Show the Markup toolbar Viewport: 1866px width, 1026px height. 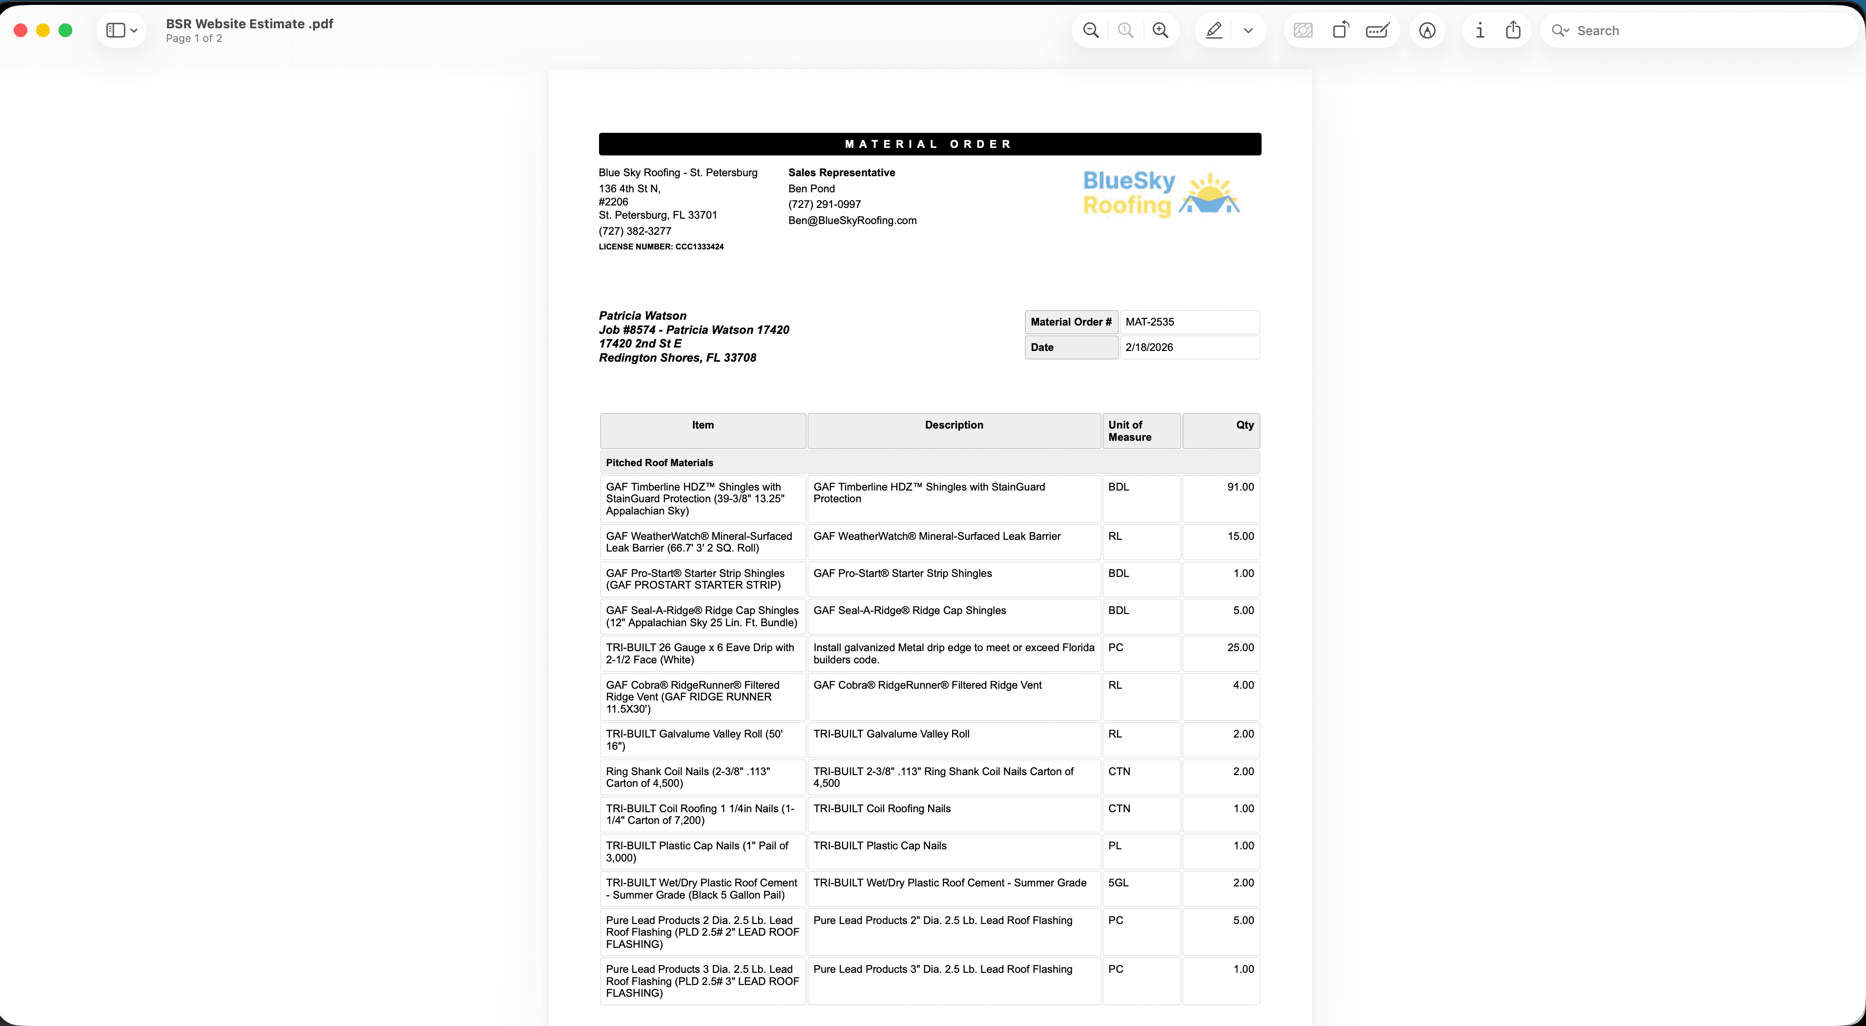coord(1427,30)
